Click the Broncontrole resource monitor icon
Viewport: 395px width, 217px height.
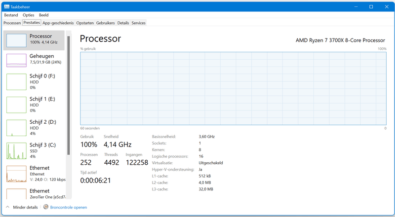tap(46, 207)
